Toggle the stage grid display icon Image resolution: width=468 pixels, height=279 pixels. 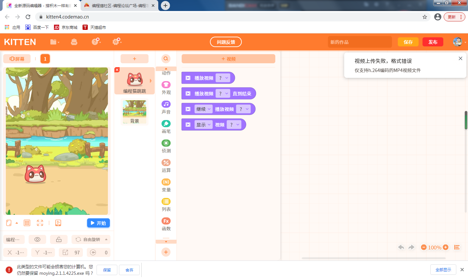[x=27, y=223]
